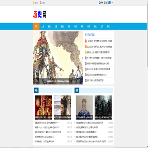Click the red number-one rank badge
Viewport: 148px width, 148px height.
click(x=86, y=41)
